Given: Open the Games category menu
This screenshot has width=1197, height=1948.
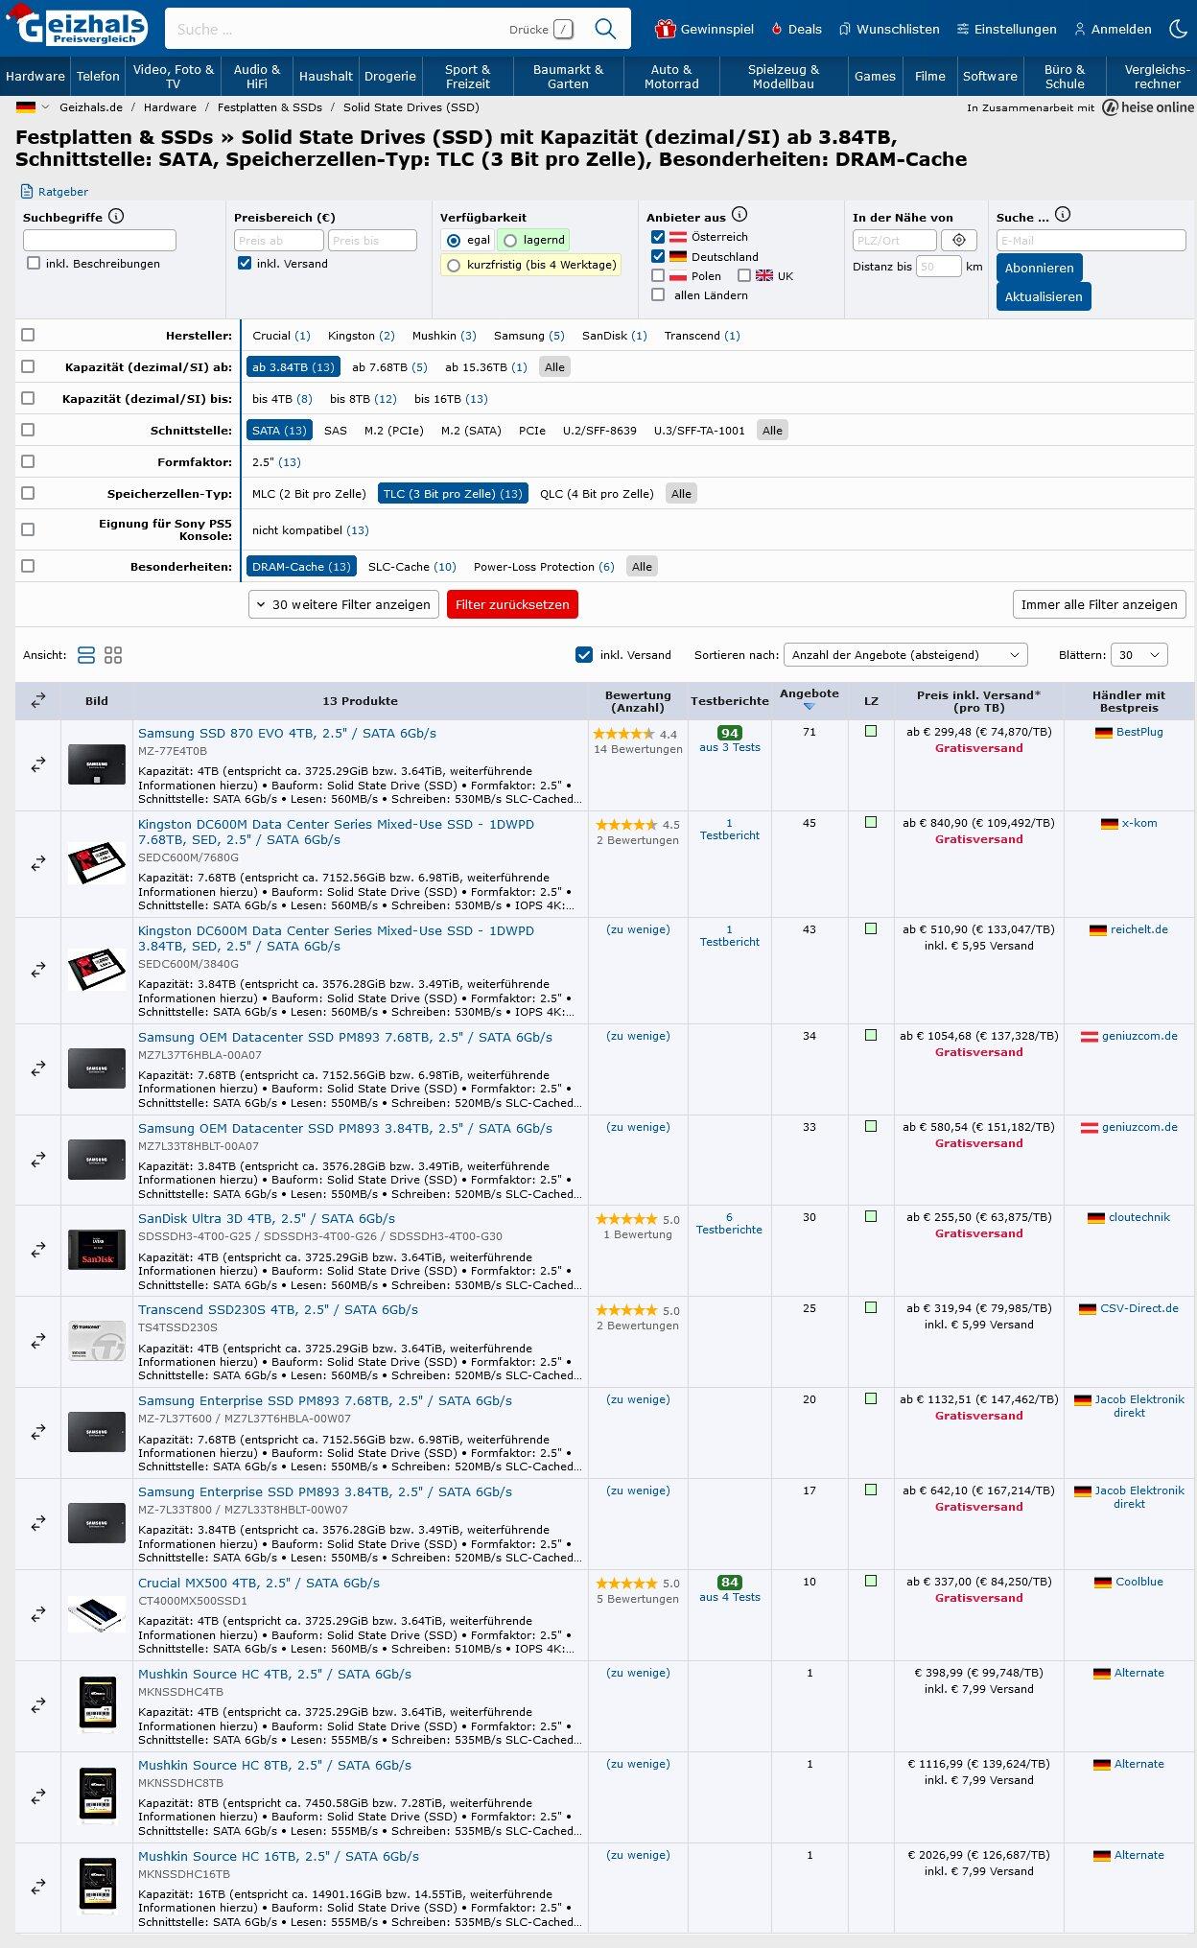Looking at the screenshot, I should tap(875, 76).
